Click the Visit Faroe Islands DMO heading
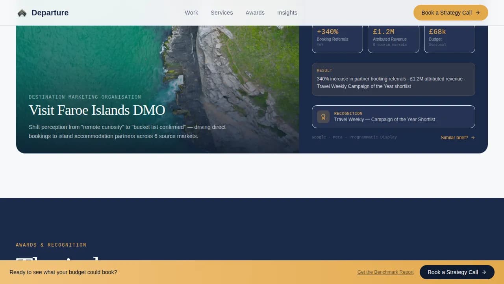Viewport: 504px width, 284px height. click(97, 110)
